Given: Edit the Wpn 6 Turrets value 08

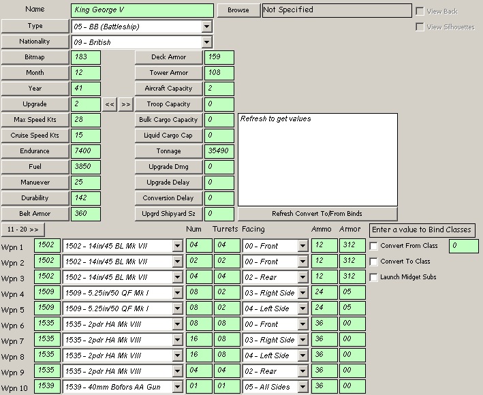Looking at the screenshot, I should (x=227, y=323).
